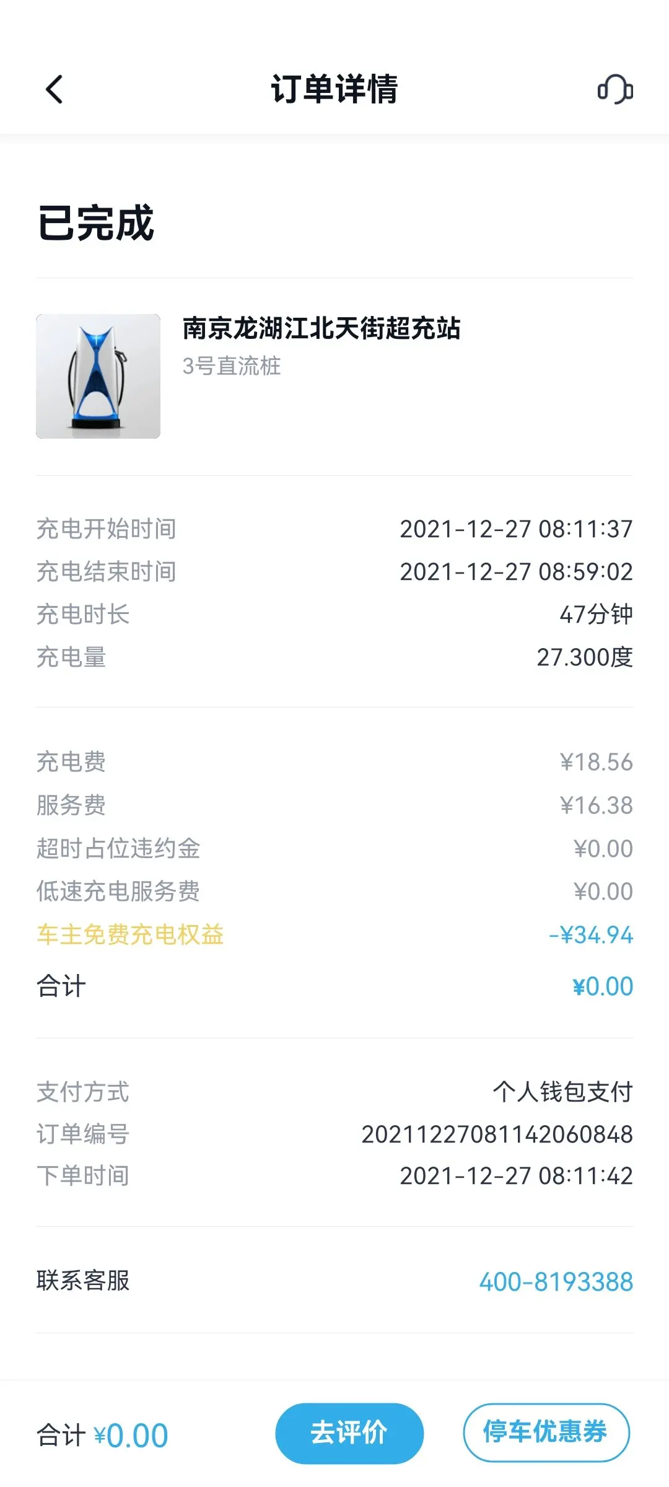Tap the 服务费 ¥16.38 amount
Image resolution: width=669 pixels, height=1487 pixels.
point(596,805)
